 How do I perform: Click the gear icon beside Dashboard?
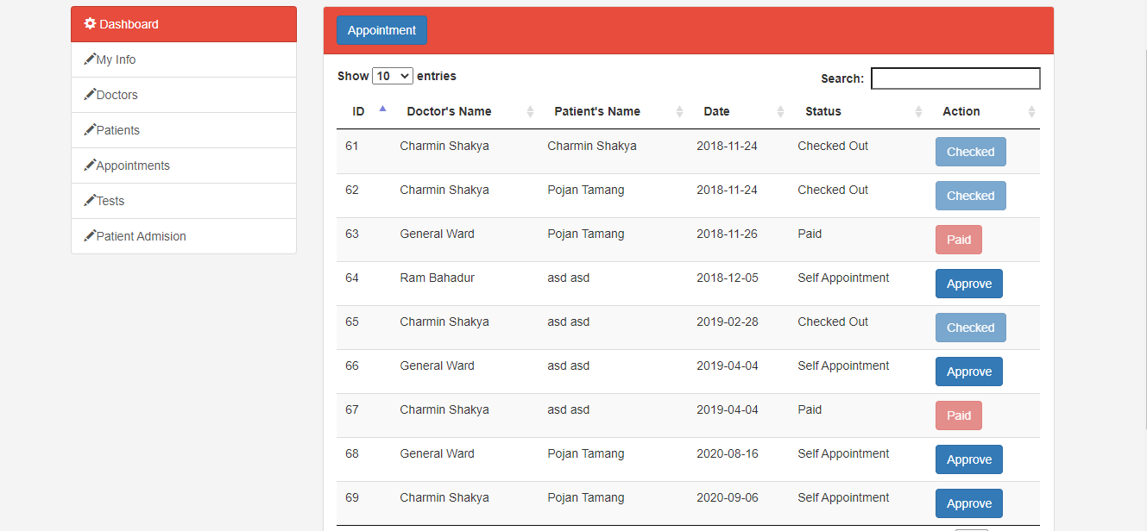point(90,24)
